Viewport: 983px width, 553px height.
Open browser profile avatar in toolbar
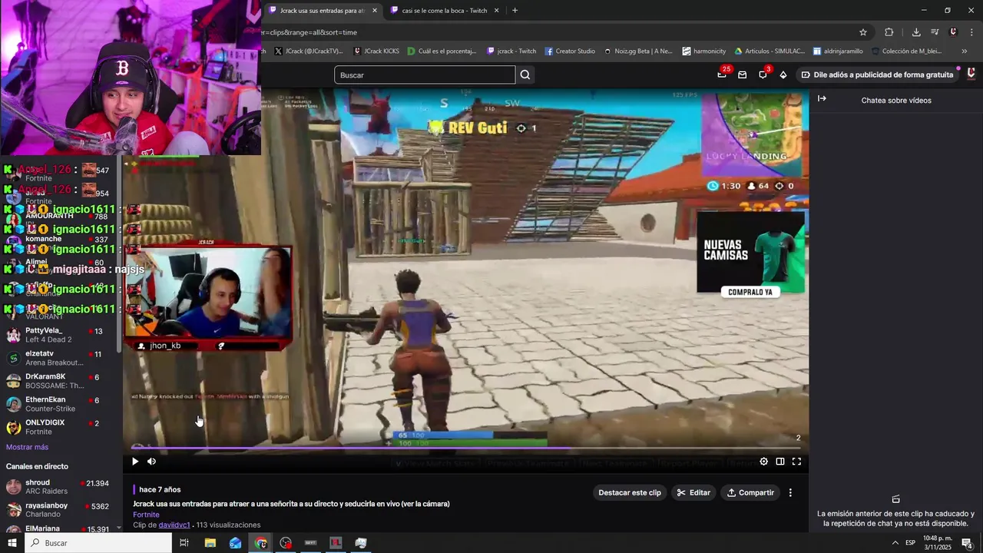coord(953,32)
